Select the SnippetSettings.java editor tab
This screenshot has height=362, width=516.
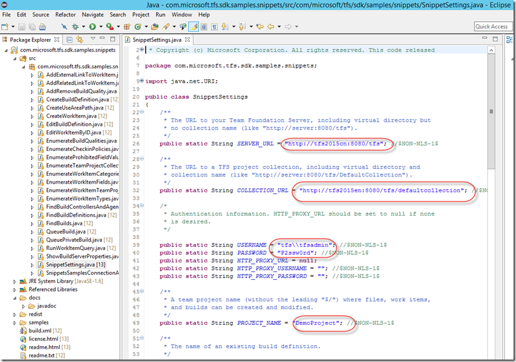(156, 40)
